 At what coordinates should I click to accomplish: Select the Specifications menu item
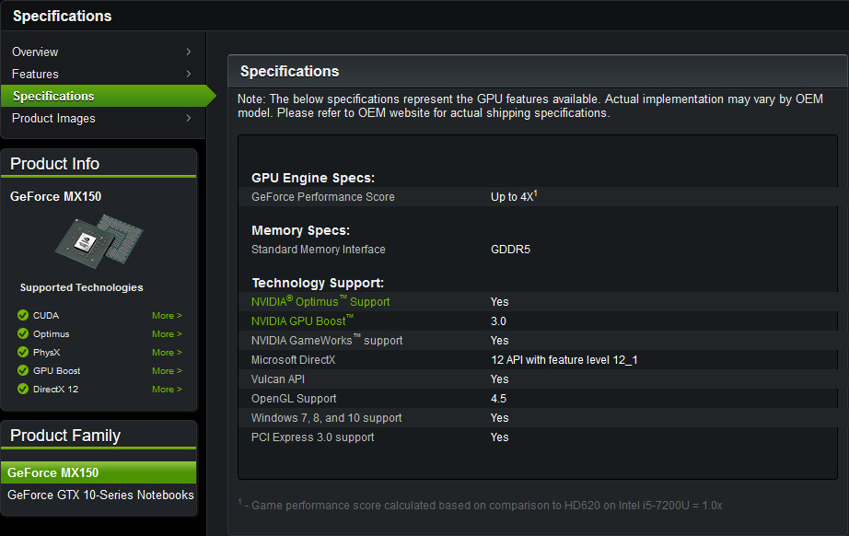(53, 96)
